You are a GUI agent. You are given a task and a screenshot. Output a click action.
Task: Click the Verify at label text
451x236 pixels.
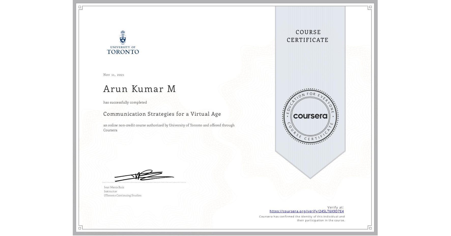[335, 207]
